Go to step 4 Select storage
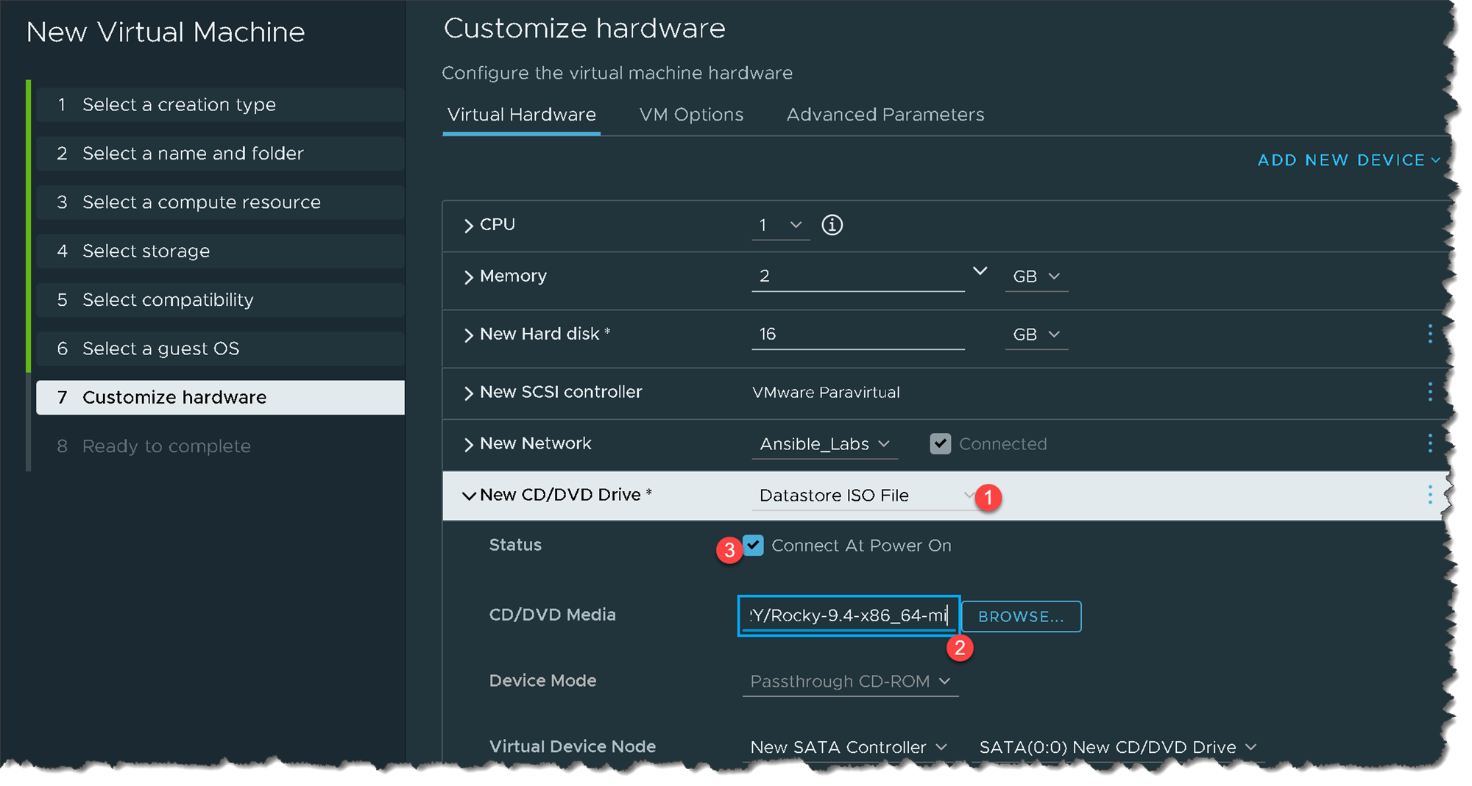1472x786 pixels. 146,251
